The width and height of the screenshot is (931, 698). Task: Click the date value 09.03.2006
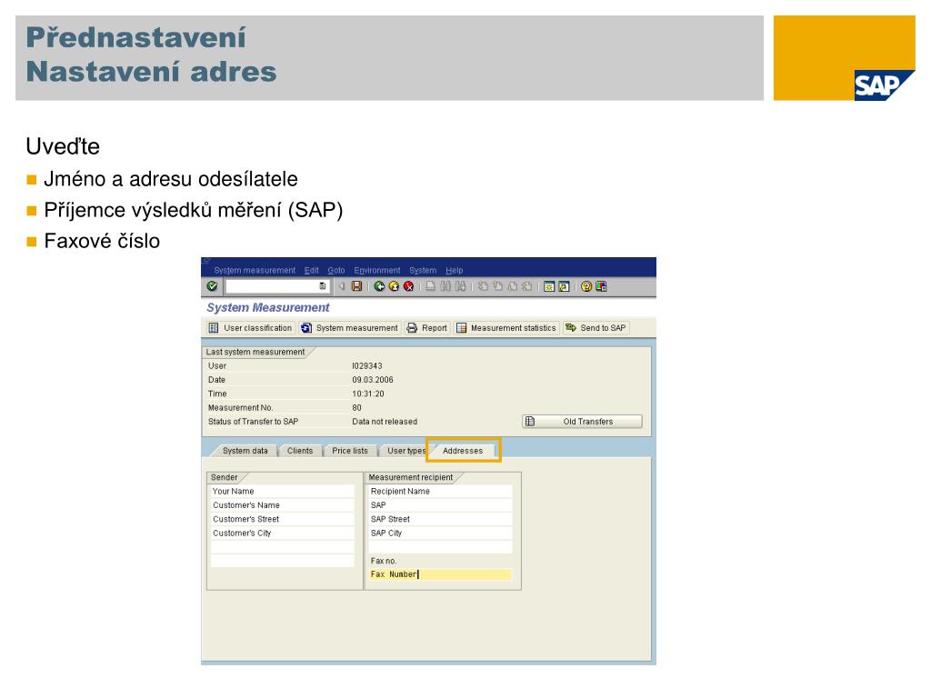[x=372, y=380]
